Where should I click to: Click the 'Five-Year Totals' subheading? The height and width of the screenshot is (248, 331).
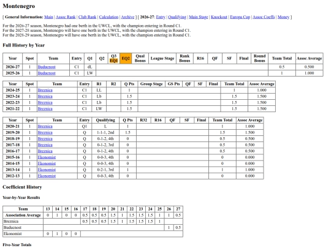pos(17,245)
